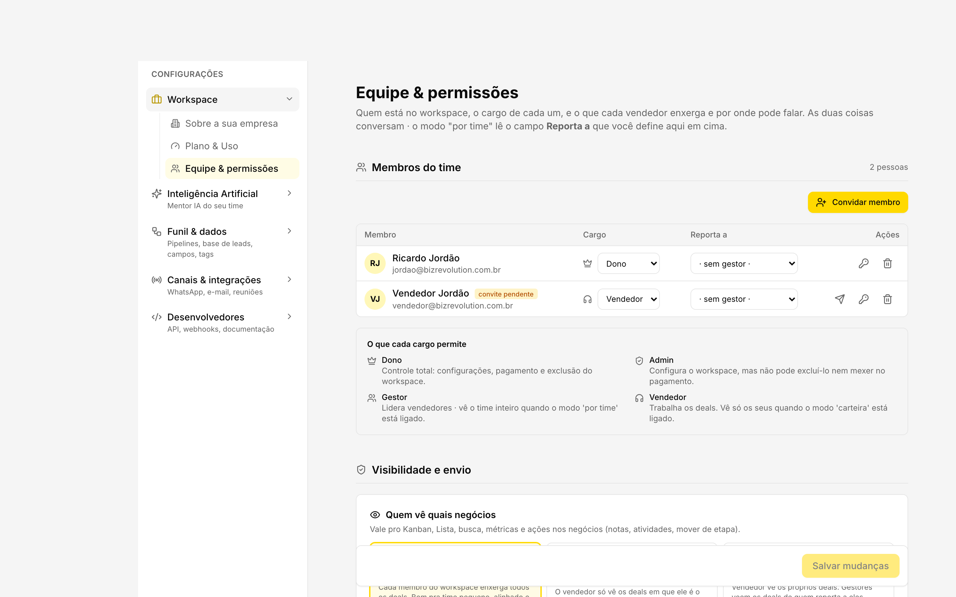Open Inteligência Artificial settings section
Screen dimensions: 956x597
click(223, 199)
